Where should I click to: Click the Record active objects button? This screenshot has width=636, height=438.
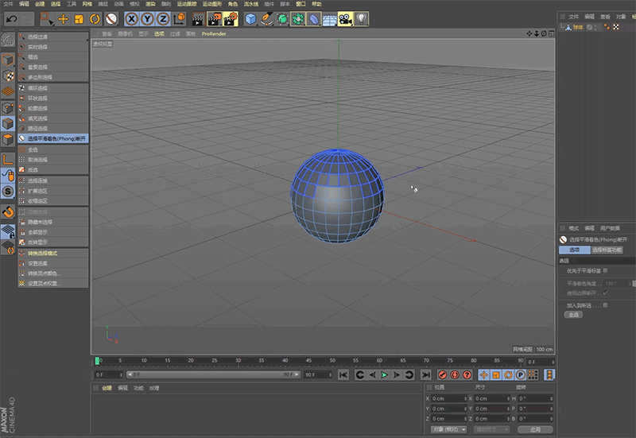(443, 374)
